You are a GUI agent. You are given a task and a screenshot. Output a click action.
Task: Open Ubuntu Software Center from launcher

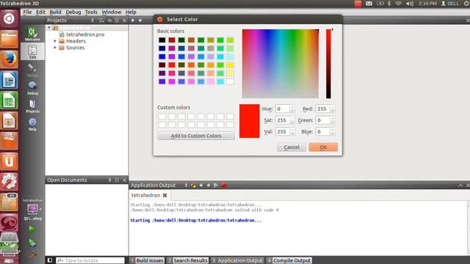tap(9, 141)
